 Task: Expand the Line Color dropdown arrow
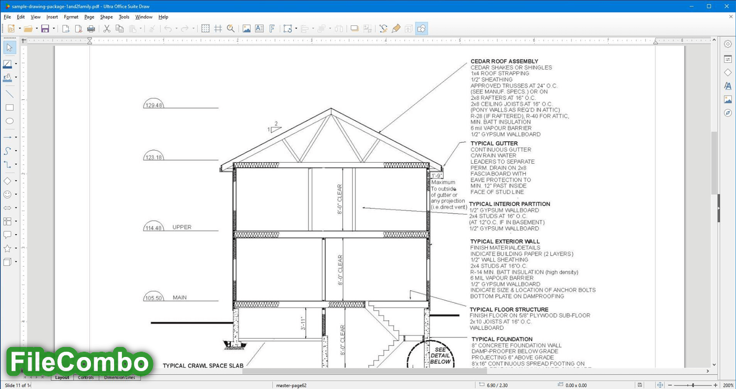coord(16,64)
